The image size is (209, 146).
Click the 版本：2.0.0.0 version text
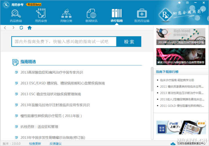[x=12, y=144]
